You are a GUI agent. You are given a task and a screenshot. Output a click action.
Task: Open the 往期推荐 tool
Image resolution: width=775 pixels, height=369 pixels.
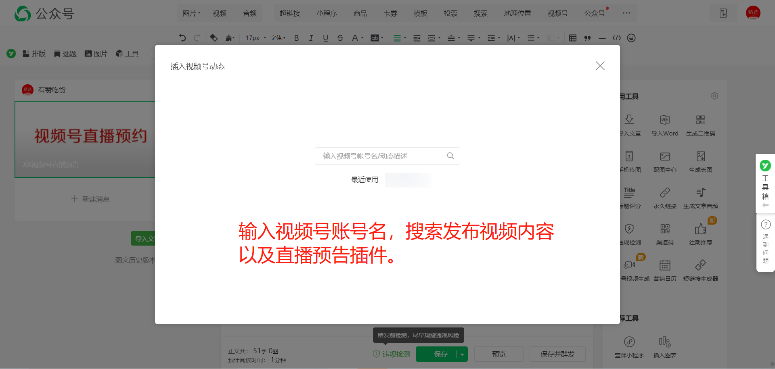tap(700, 234)
